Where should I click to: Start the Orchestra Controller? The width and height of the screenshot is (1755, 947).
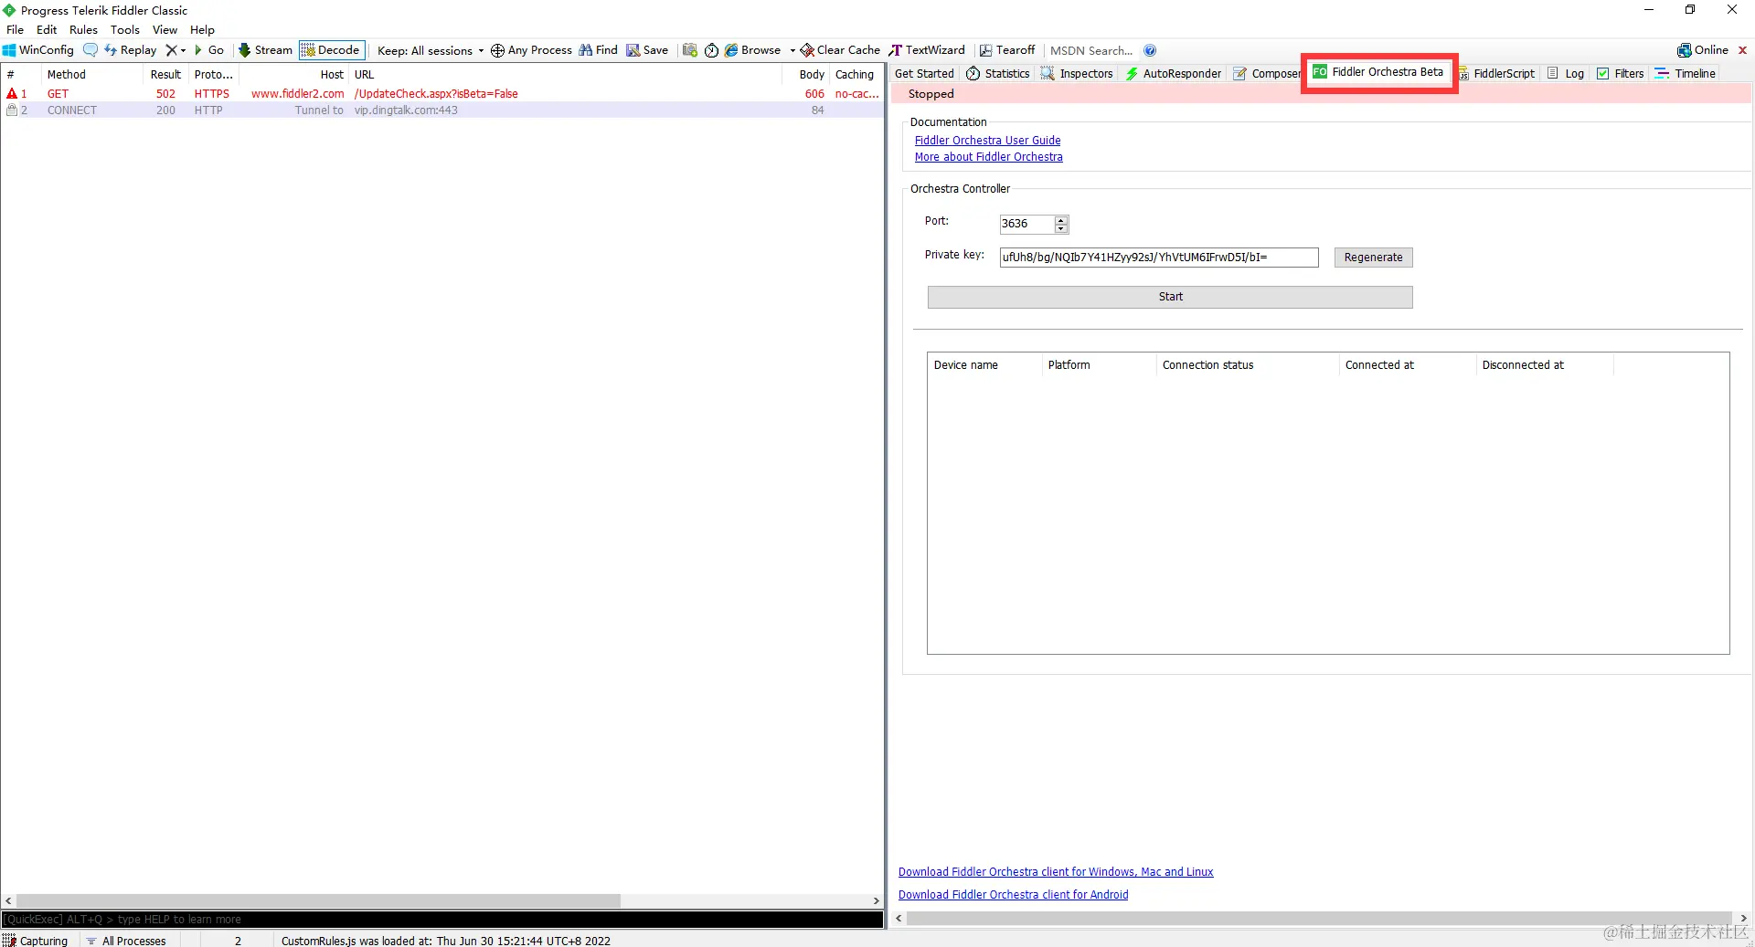pyautogui.click(x=1170, y=297)
